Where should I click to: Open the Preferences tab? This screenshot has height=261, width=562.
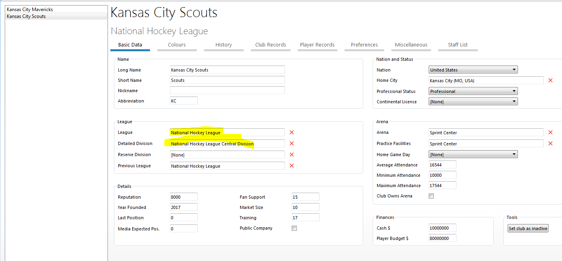(364, 45)
